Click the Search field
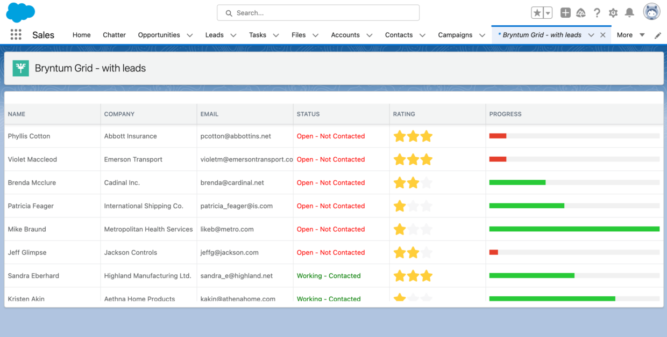This screenshot has width=667, height=337. (x=317, y=12)
